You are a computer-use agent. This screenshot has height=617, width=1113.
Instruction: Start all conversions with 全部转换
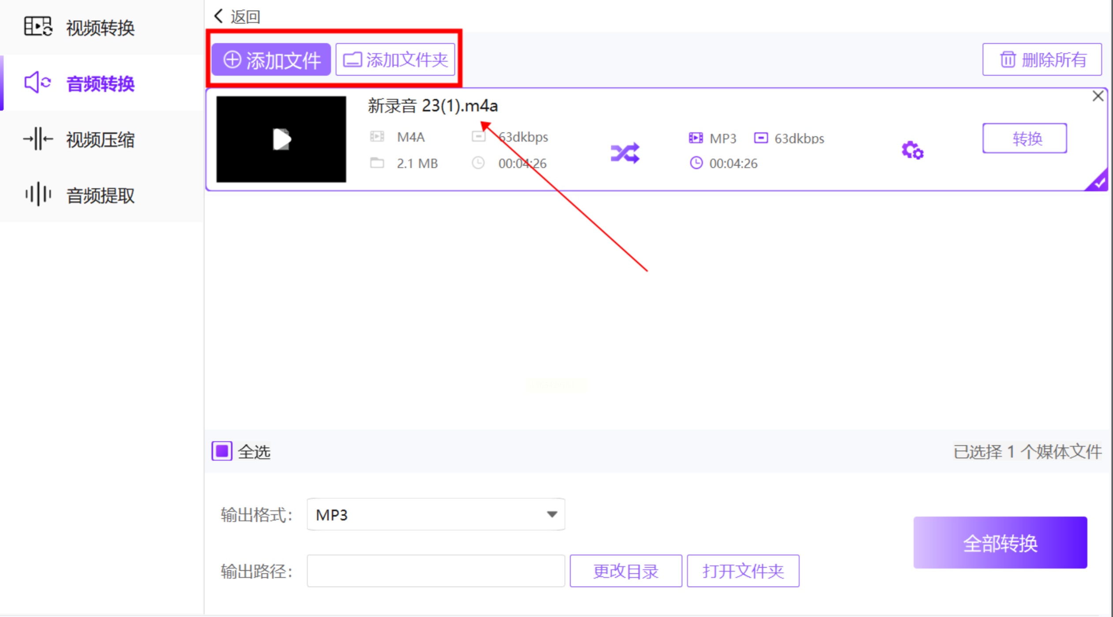coord(1000,543)
